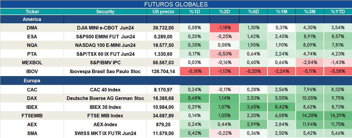This screenshot has width=352, height=138.
Task: Select the IBOV ticker cell
Action: pyautogui.click(x=32, y=72)
